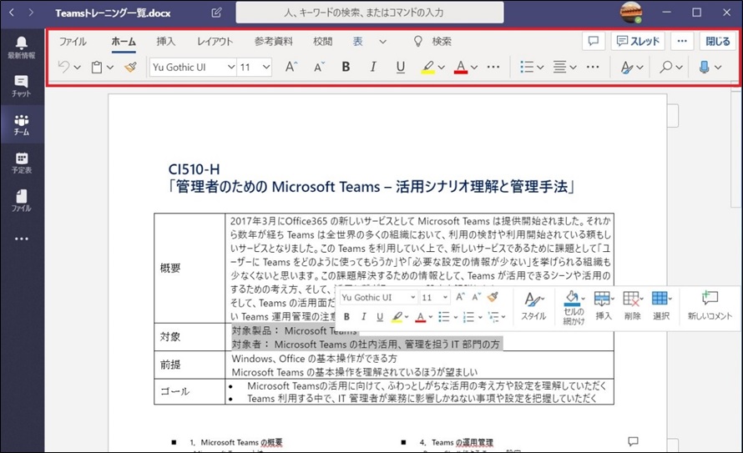Click the ribbon paragraph alignment icon

coord(559,67)
